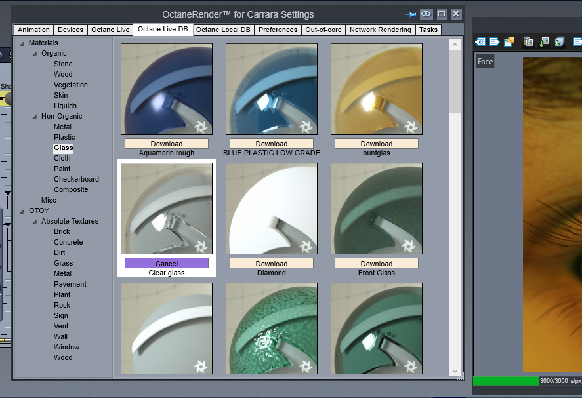Click the Face label in render viewport
The height and width of the screenshot is (398, 582).
tap(485, 62)
